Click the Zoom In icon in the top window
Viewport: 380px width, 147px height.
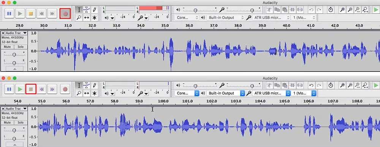(x=342, y=10)
